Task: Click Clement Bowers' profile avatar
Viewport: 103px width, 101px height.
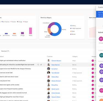Action: tap(49, 61)
